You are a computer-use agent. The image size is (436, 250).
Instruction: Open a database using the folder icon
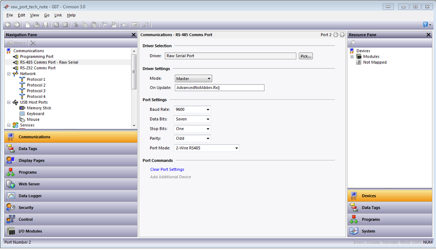point(36,25)
